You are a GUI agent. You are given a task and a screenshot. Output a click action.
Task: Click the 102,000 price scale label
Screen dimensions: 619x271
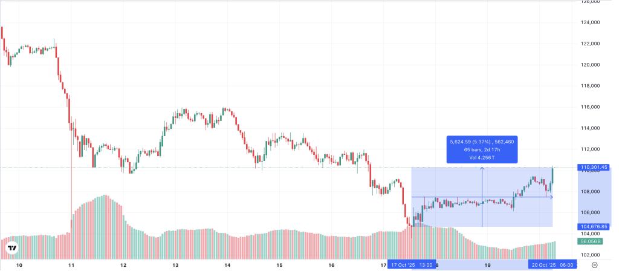tap(589, 255)
